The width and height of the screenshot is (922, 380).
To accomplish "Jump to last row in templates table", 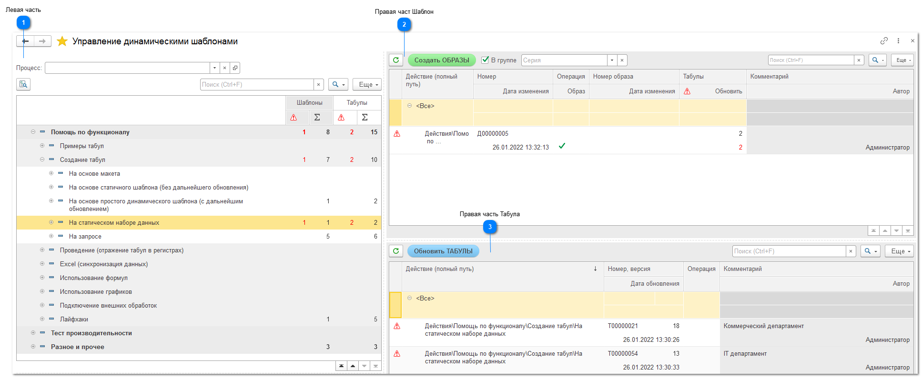I will click(x=908, y=230).
